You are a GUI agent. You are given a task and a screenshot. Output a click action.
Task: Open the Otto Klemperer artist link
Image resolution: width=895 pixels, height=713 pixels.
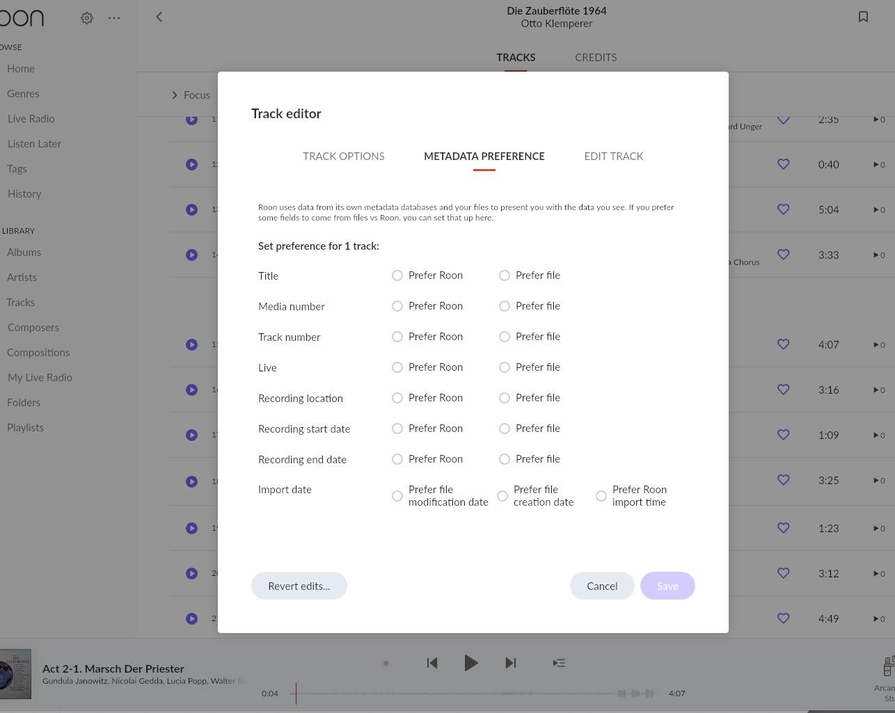557,24
